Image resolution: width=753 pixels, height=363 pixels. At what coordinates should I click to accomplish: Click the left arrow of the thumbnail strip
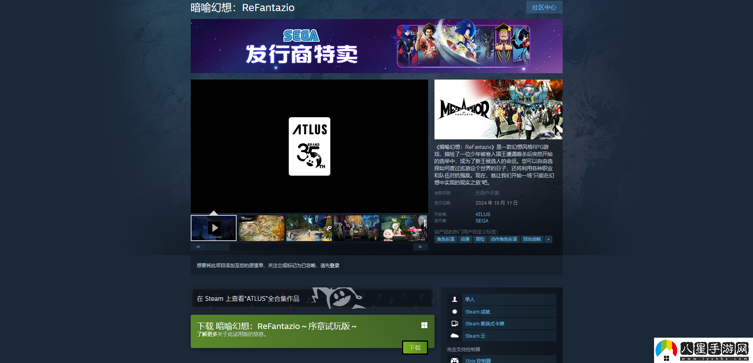coord(198,247)
